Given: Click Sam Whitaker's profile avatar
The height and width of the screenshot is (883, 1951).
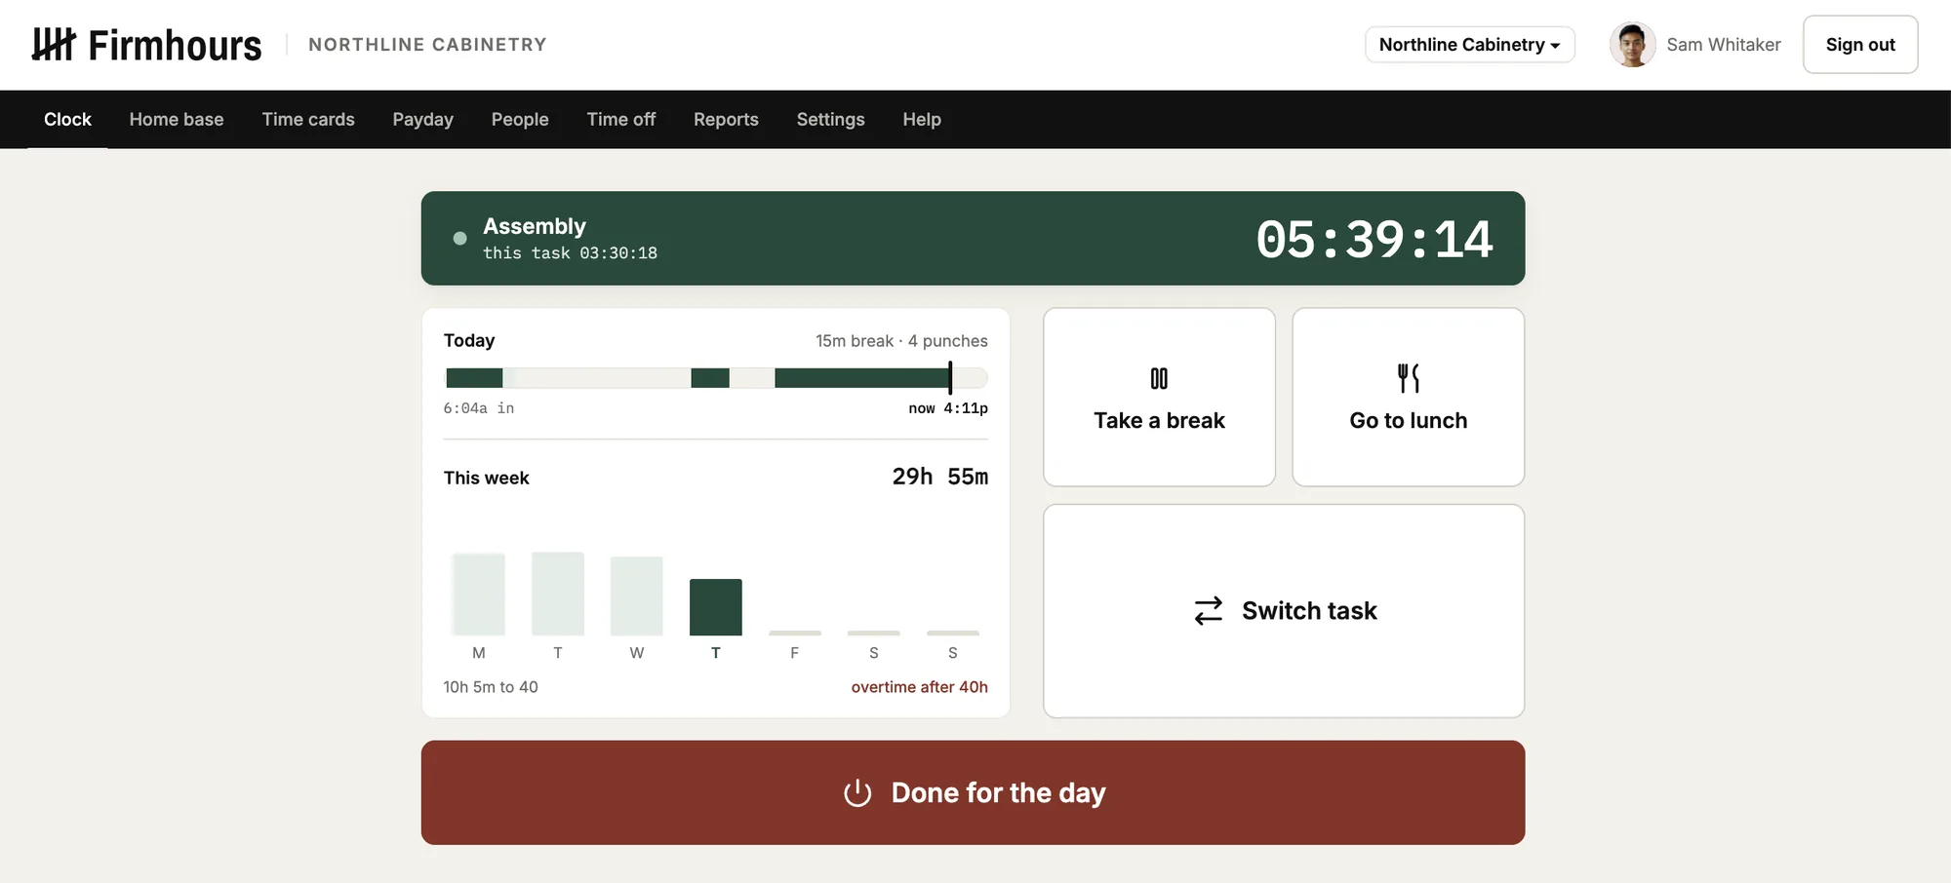Looking at the screenshot, I should coord(1633,45).
